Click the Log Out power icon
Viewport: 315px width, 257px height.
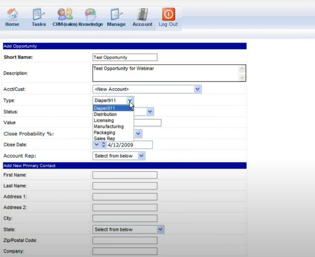pyautogui.click(x=168, y=14)
